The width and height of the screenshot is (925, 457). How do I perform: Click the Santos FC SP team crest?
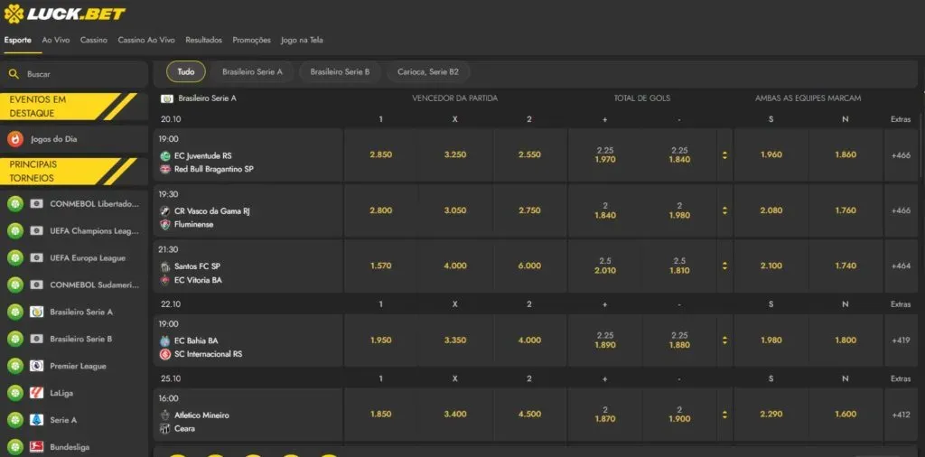[165, 266]
